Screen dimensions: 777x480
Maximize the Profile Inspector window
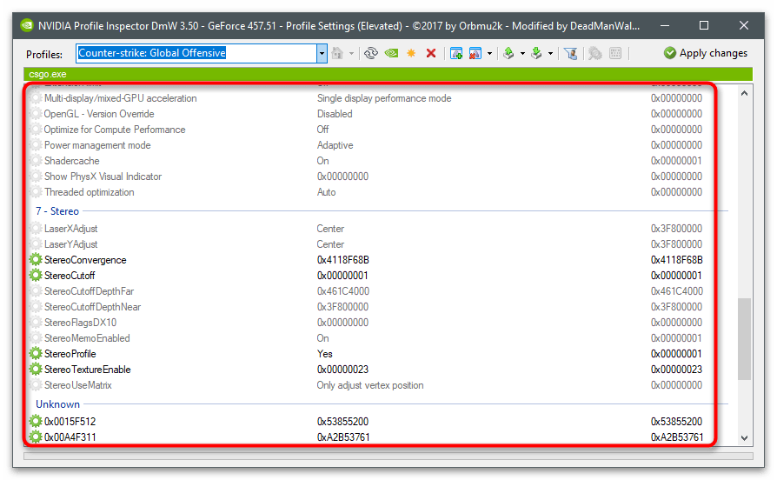(x=704, y=25)
